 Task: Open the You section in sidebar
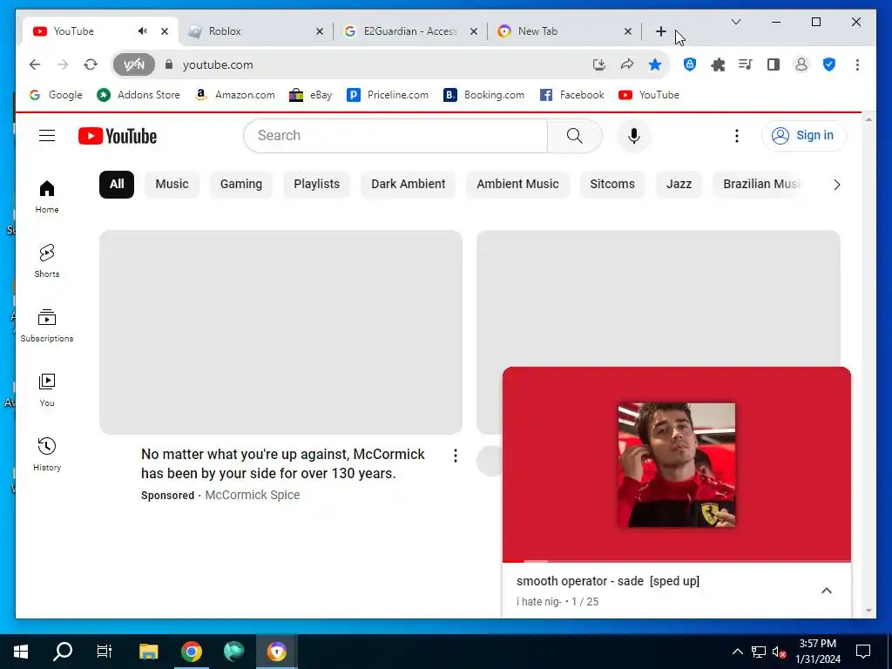click(x=47, y=389)
